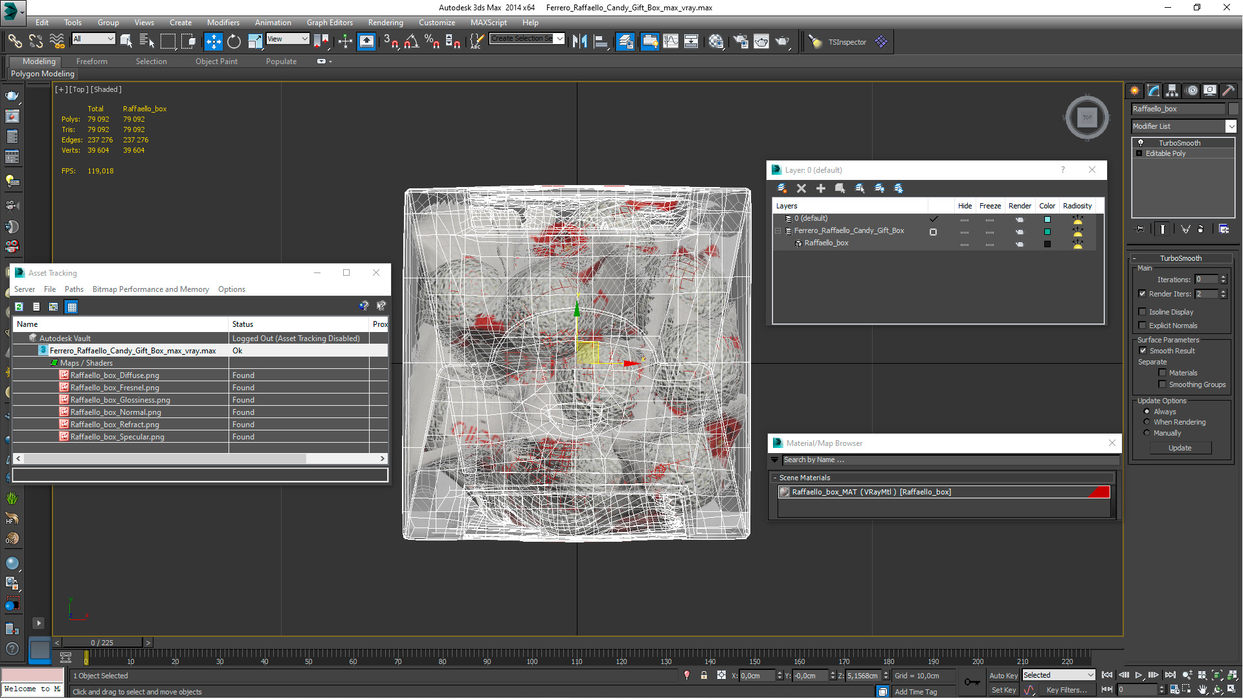Click the Bind to Space Warp icon
The image size is (1243, 699).
57,41
